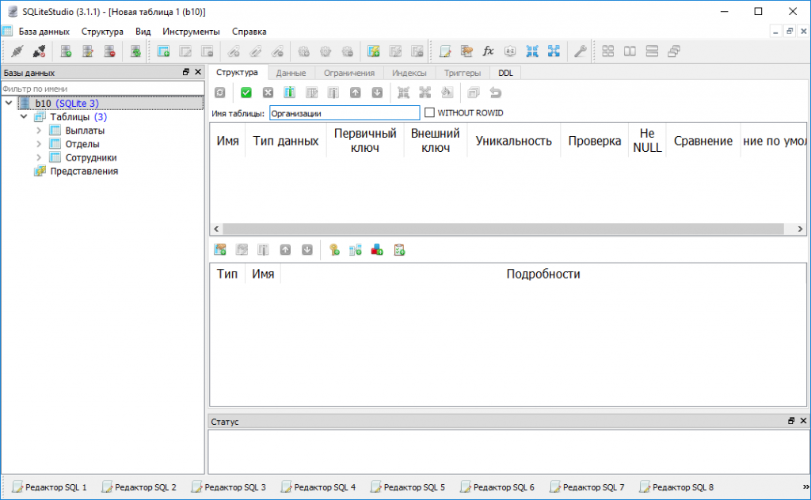Screen dimensions: 811x500
Task: Open Редактор SQL 3 in the bottom bar
Action: pos(229,487)
